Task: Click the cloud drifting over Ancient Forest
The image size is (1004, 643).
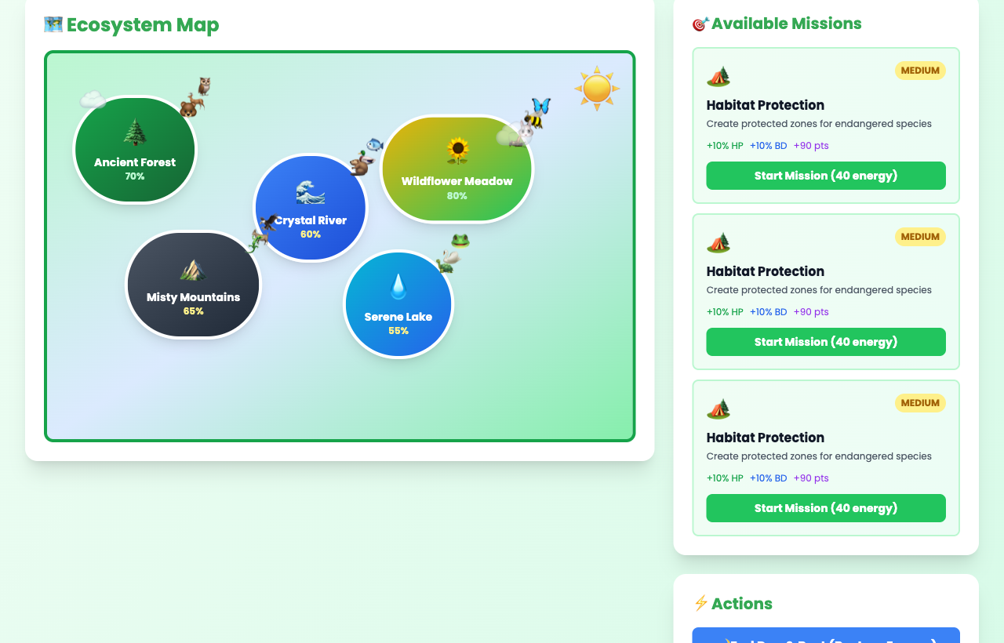Action: tap(93, 100)
